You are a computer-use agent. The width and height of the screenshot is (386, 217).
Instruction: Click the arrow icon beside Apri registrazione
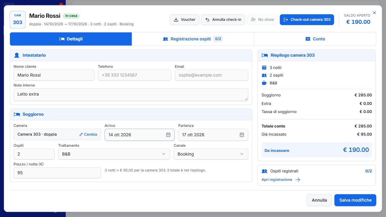(298, 180)
